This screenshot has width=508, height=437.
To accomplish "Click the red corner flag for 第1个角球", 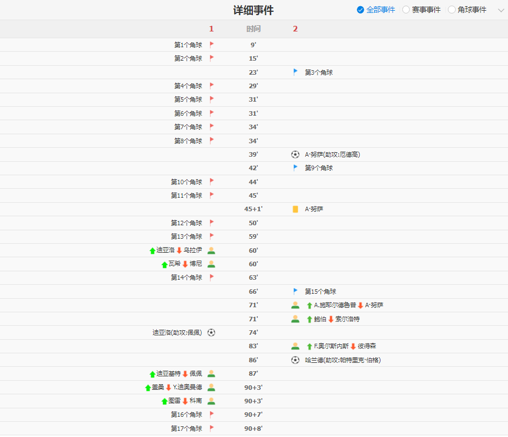I will pos(211,45).
